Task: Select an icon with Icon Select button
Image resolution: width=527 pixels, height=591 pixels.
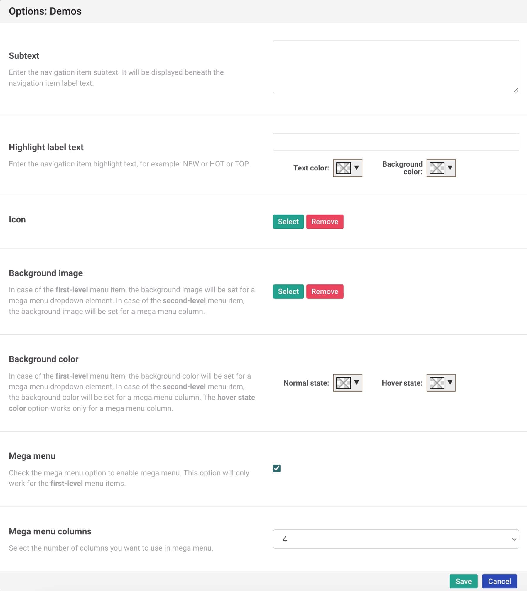Action: pos(288,222)
